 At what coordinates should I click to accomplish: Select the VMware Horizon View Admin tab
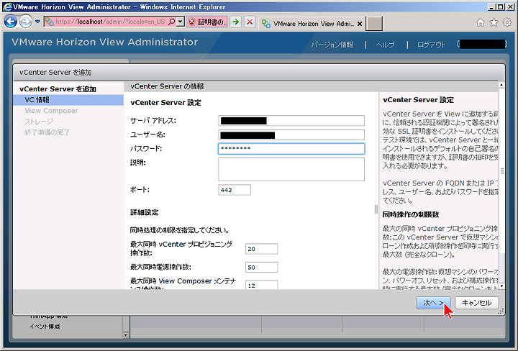click(x=308, y=24)
